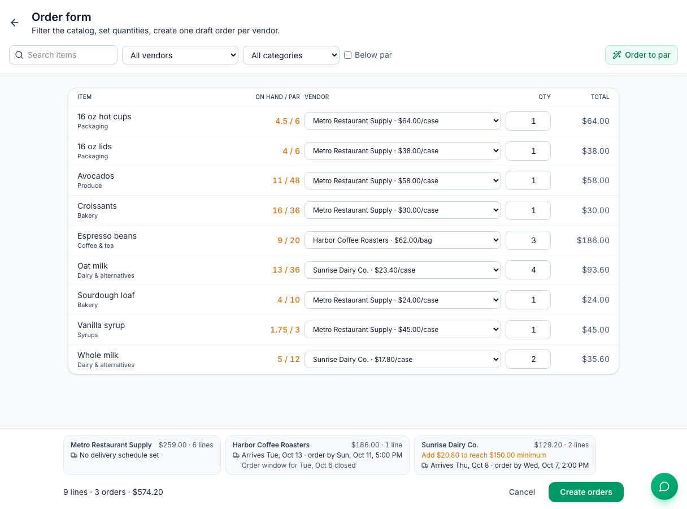Image resolution: width=687 pixels, height=509 pixels.
Task: Open the chat support bubble
Action: (x=664, y=486)
